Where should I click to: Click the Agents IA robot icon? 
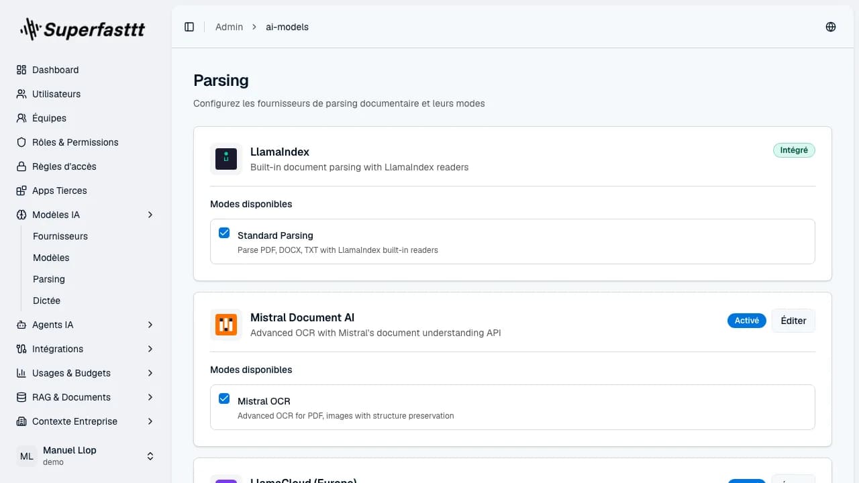point(21,325)
